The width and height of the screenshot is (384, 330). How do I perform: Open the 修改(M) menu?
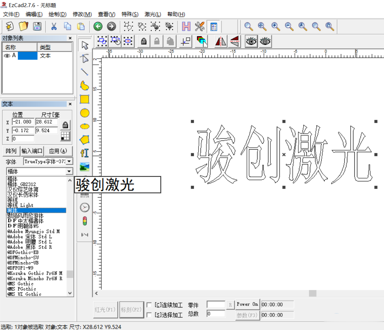pyautogui.click(x=82, y=14)
